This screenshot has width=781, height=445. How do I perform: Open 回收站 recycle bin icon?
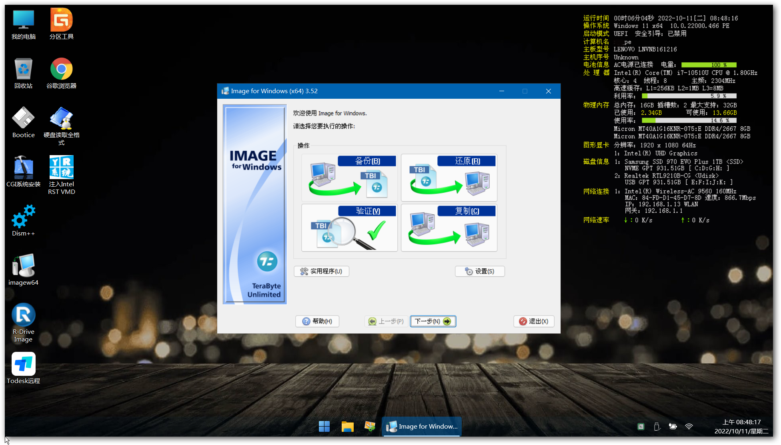click(x=24, y=74)
